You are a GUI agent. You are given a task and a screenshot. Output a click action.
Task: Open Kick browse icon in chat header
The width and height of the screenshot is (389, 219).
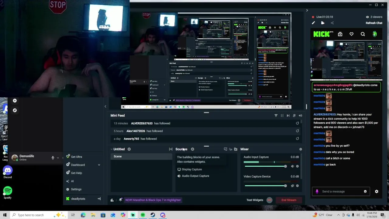[x=340, y=34]
